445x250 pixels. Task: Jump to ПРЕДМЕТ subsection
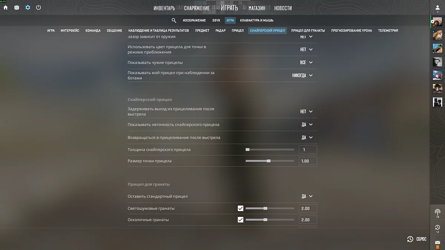202,31
